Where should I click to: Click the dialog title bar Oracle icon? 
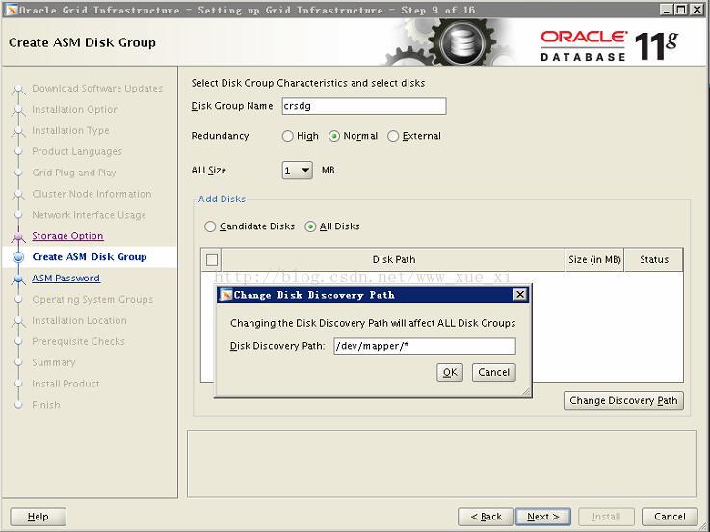[x=225, y=295]
